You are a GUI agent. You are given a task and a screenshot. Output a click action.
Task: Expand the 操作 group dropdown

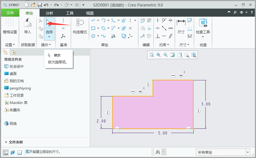pyautogui.click(x=46, y=45)
